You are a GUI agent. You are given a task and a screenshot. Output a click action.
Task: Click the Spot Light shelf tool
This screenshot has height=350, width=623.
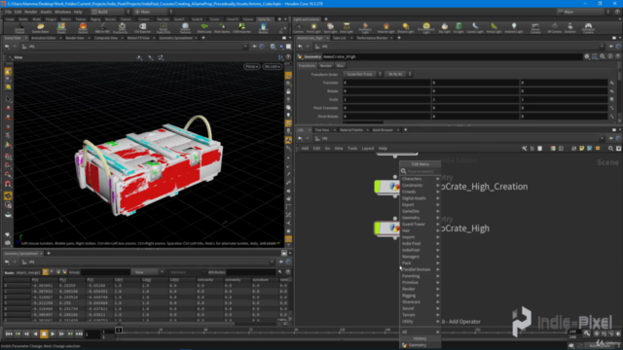[x=330, y=28]
